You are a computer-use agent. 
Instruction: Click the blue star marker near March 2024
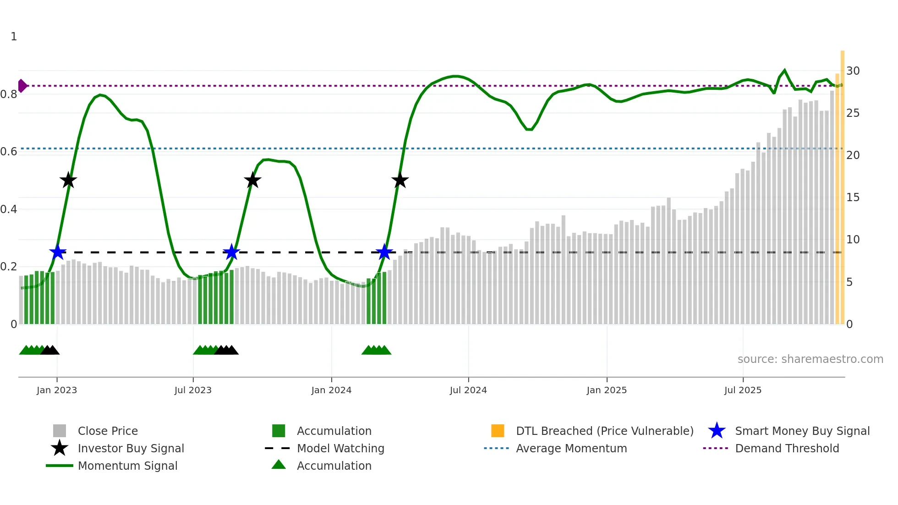(384, 252)
